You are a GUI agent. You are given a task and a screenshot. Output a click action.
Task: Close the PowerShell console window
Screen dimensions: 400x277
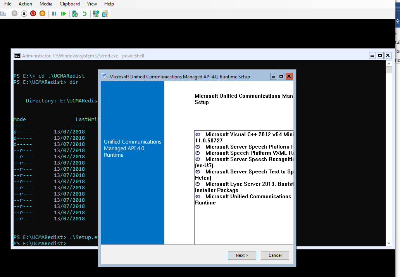pos(388,55)
